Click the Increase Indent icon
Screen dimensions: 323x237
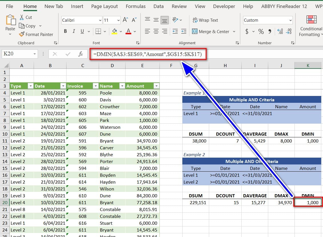[x=184, y=31]
